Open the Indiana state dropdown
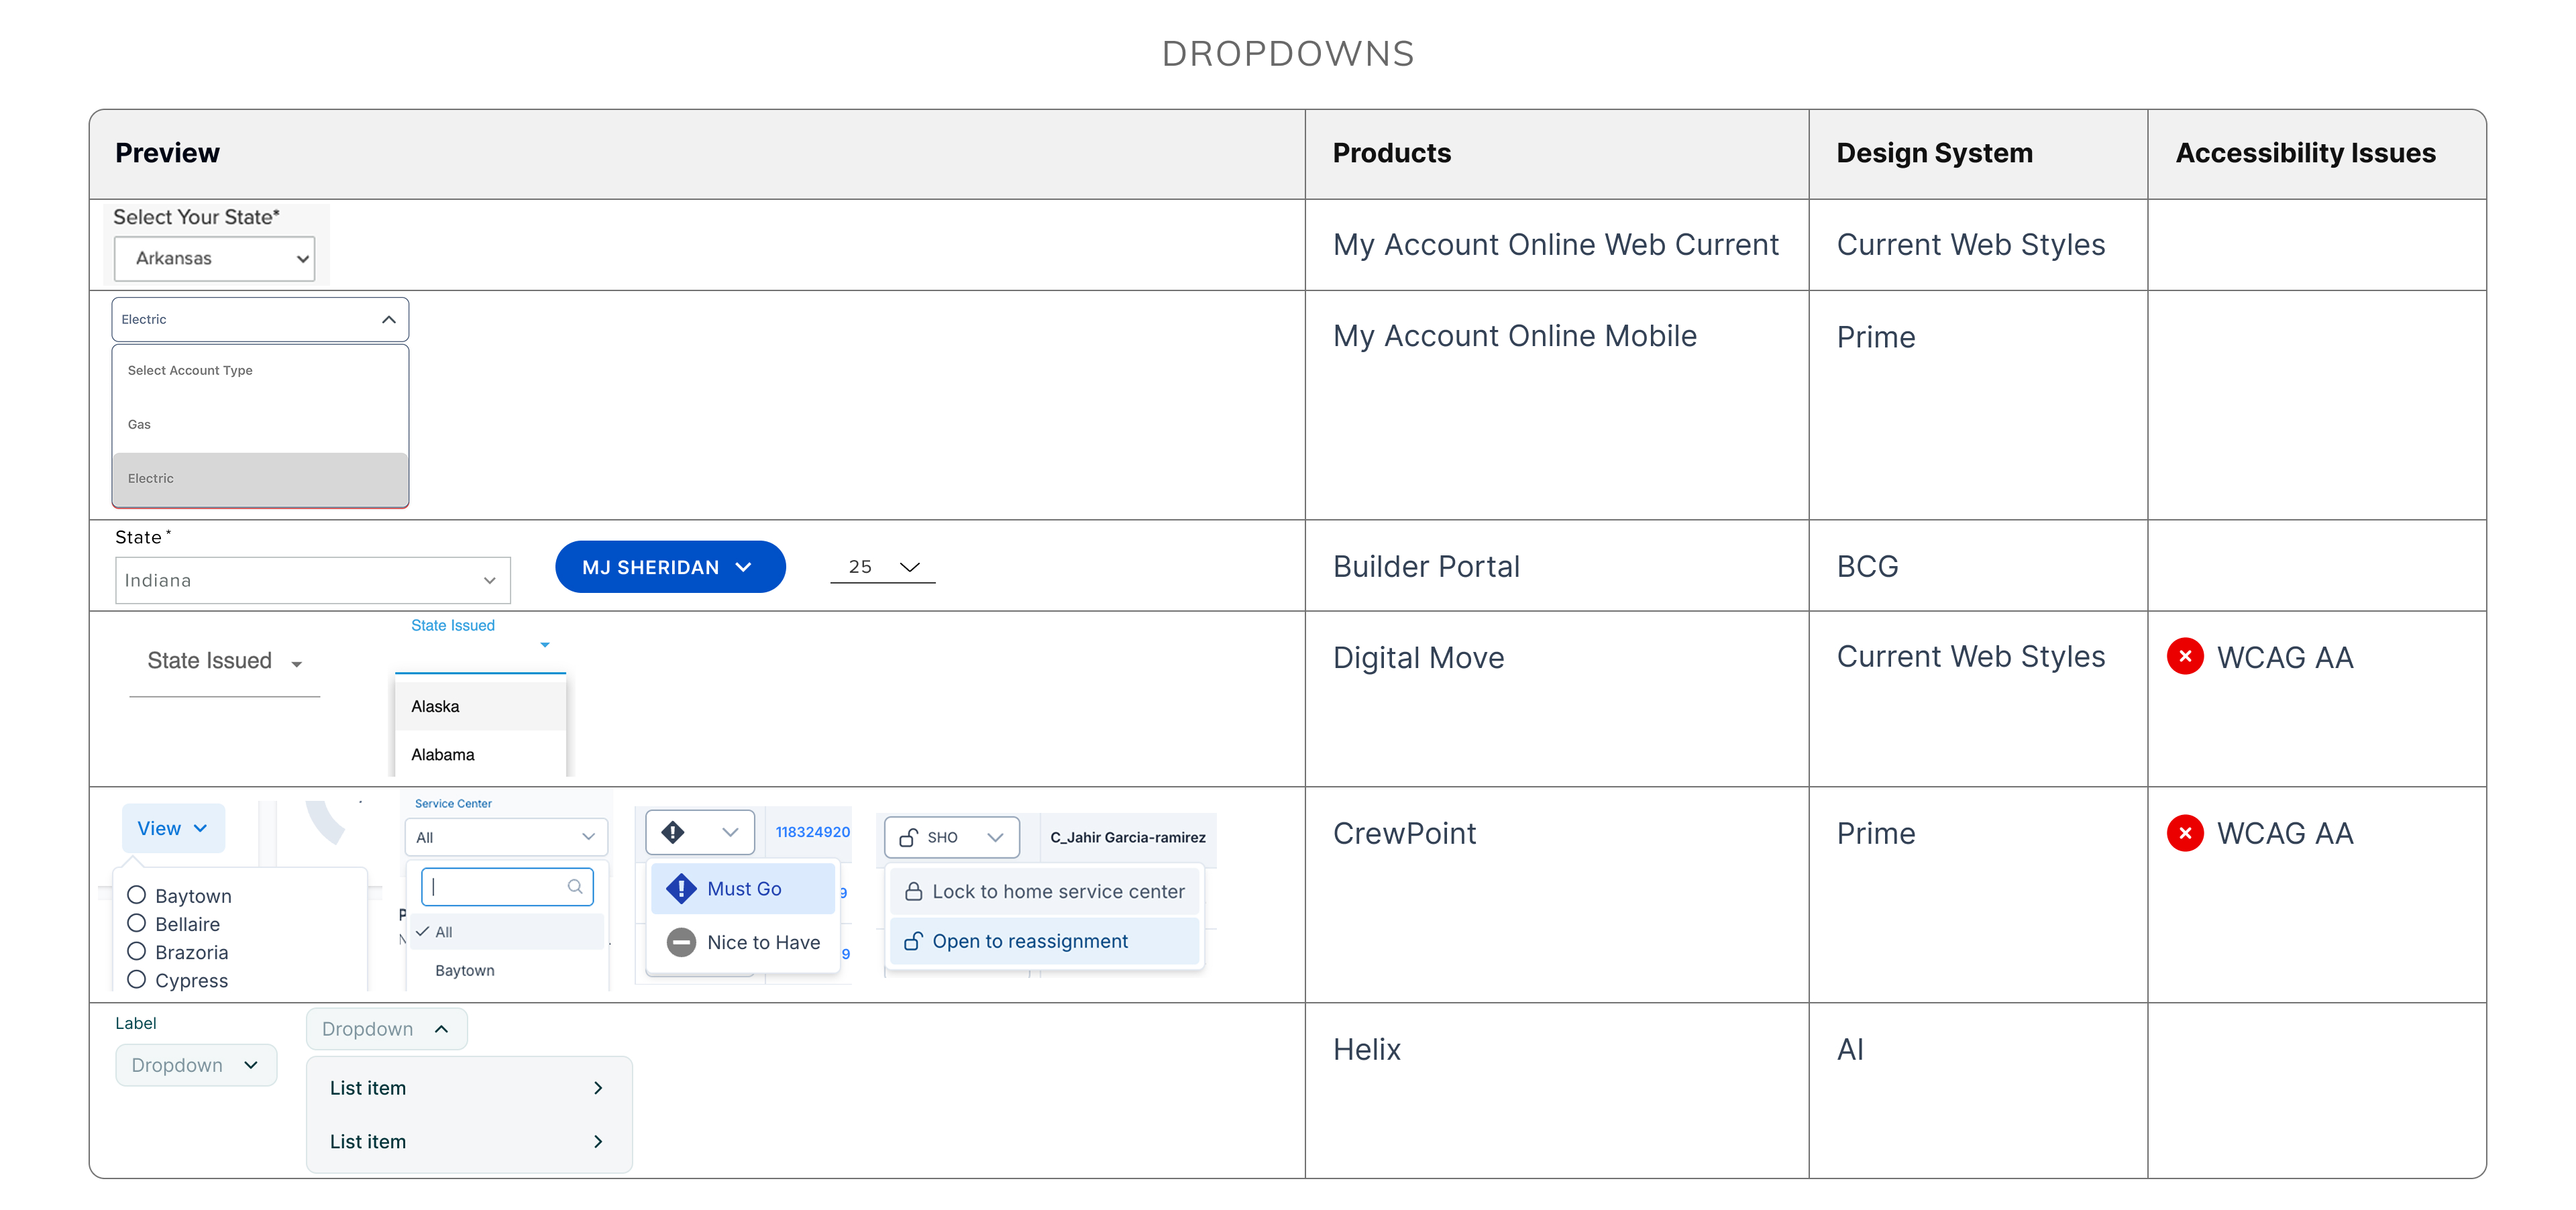This screenshot has height=1210, width=2576. point(312,580)
